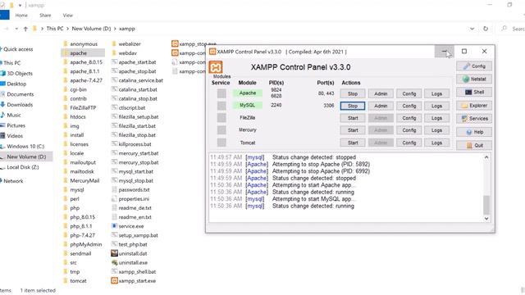Image resolution: width=525 pixels, height=295 pixels.
Task: Open the phpMyAdmin folder
Action: click(x=82, y=244)
